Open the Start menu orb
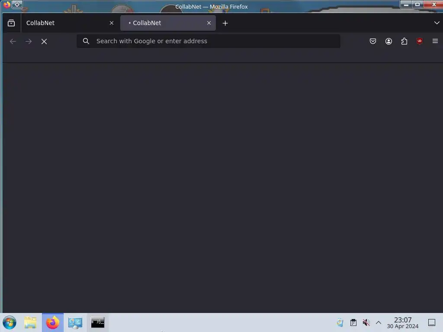 tap(10, 322)
